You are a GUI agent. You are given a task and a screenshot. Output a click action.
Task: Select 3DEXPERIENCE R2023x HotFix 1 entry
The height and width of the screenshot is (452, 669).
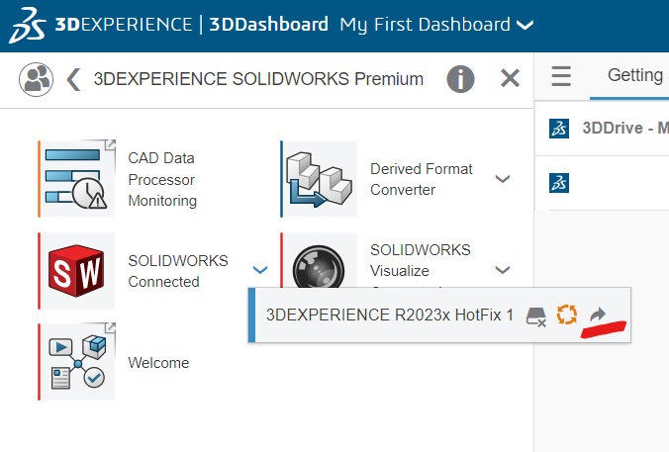390,315
